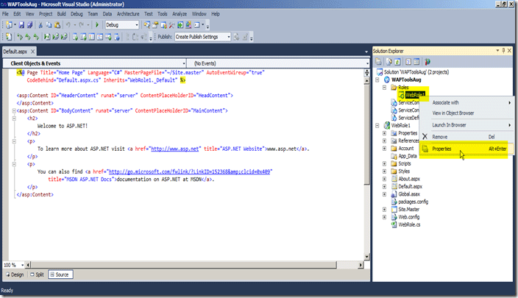Screen dimensions: 518x298
Task: Select packages.config in Solution Explorer
Action: (413, 202)
